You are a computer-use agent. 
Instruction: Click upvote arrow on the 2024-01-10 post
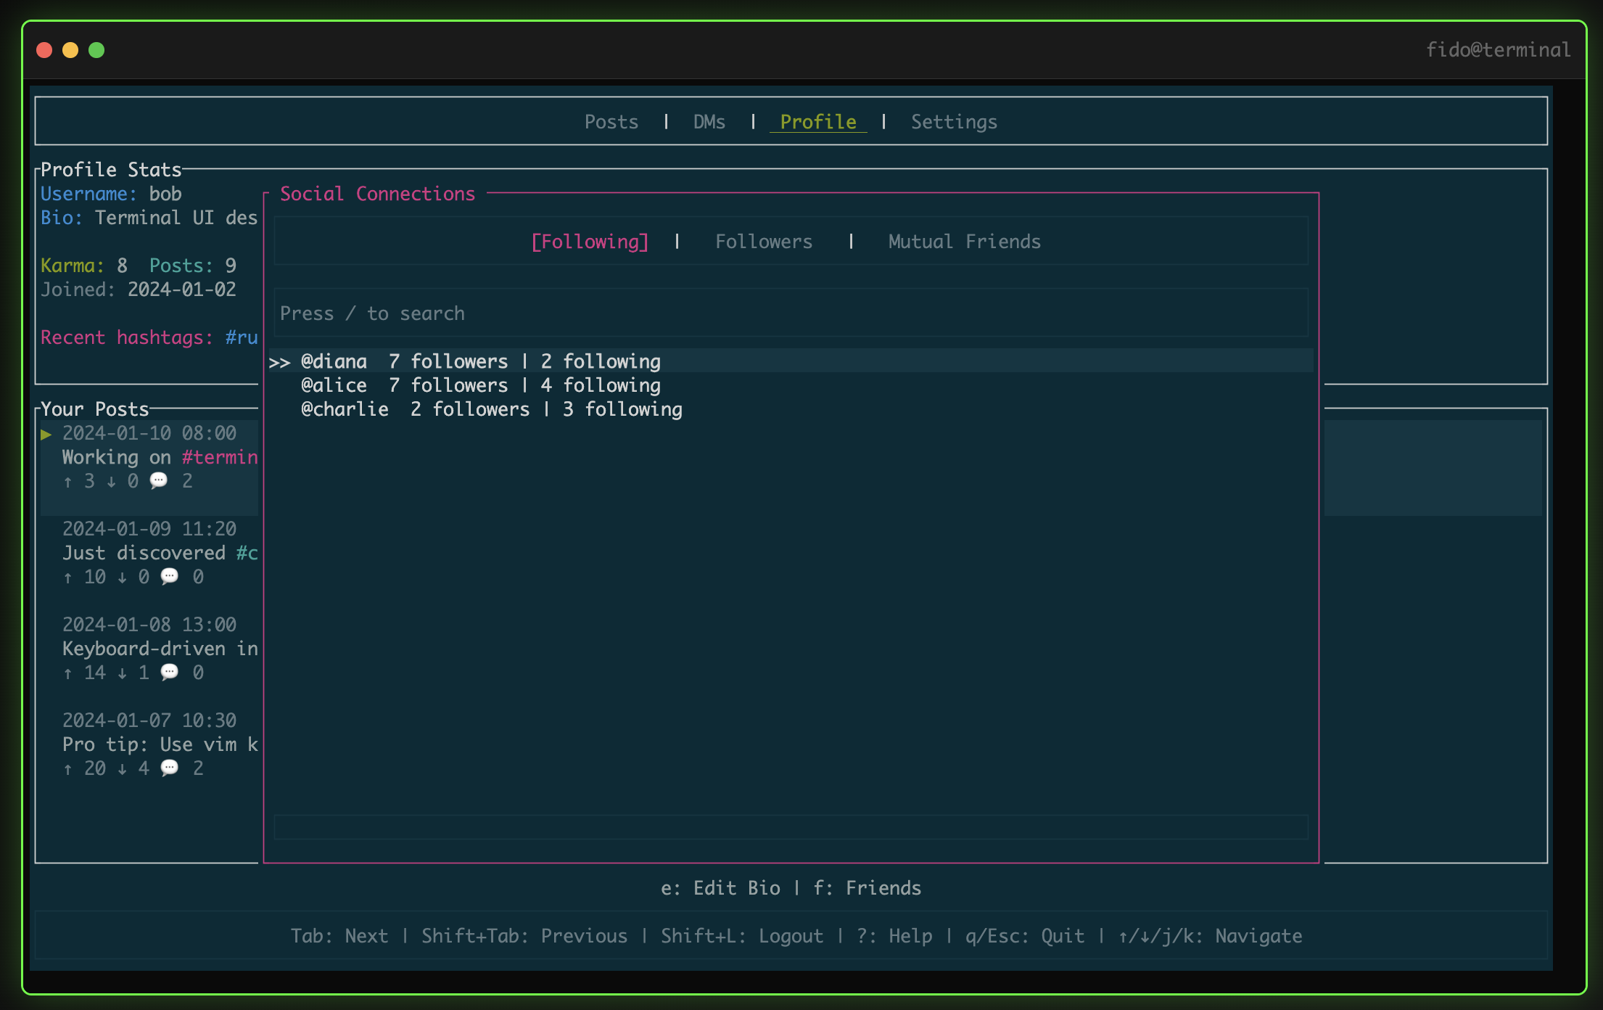pyautogui.click(x=67, y=482)
